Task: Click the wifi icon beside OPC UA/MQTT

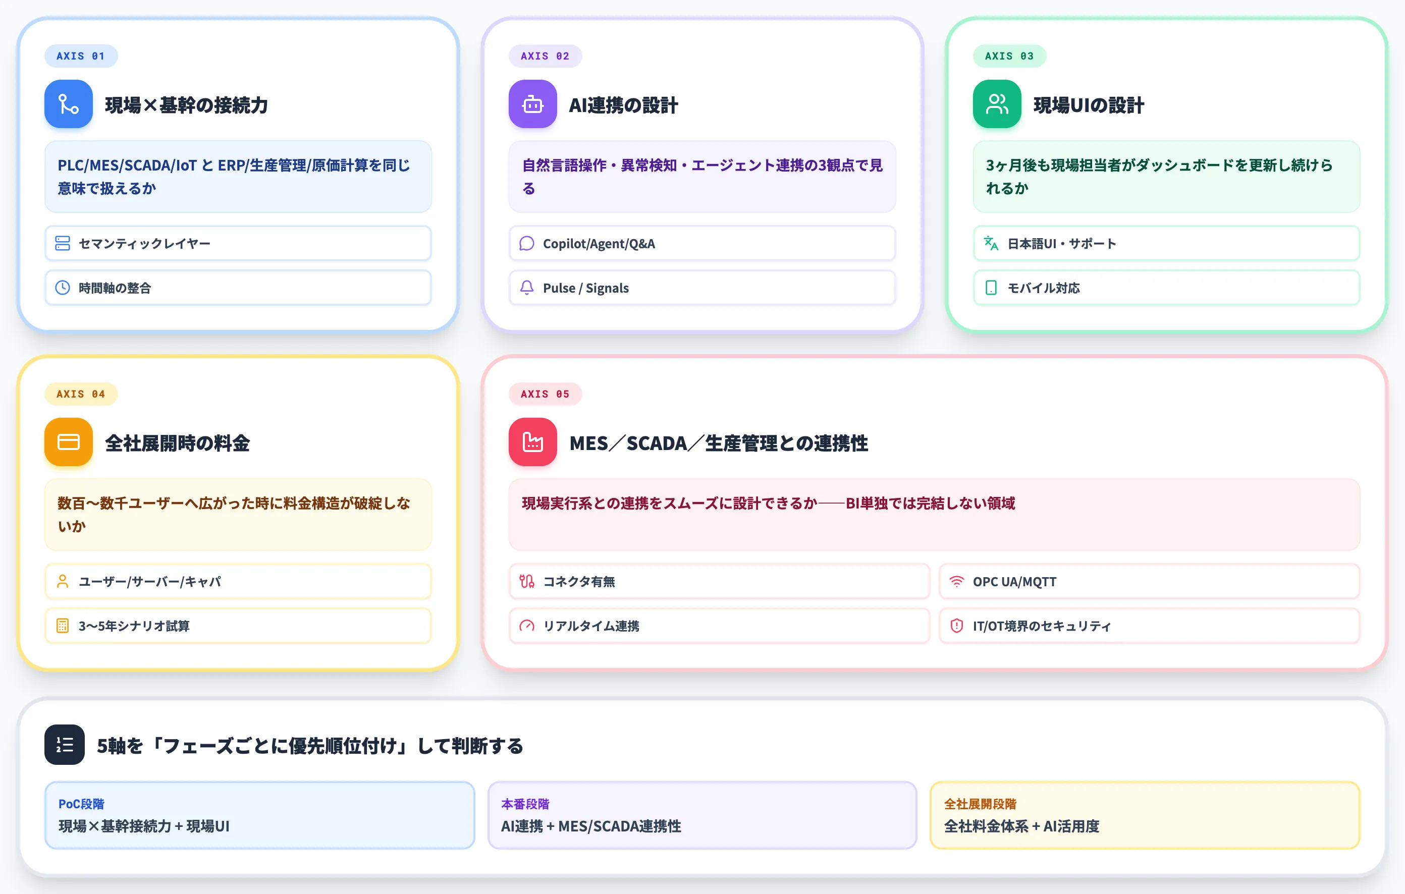Action: (x=957, y=581)
